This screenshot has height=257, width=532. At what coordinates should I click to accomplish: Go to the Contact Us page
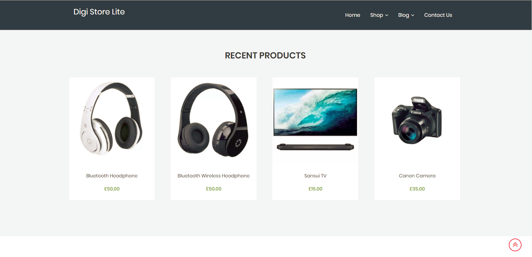[x=438, y=15]
